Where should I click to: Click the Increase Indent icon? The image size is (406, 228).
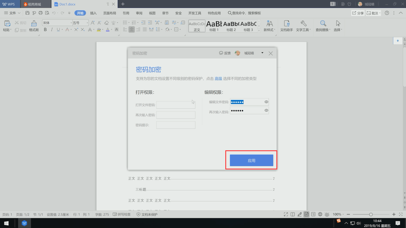point(150,23)
